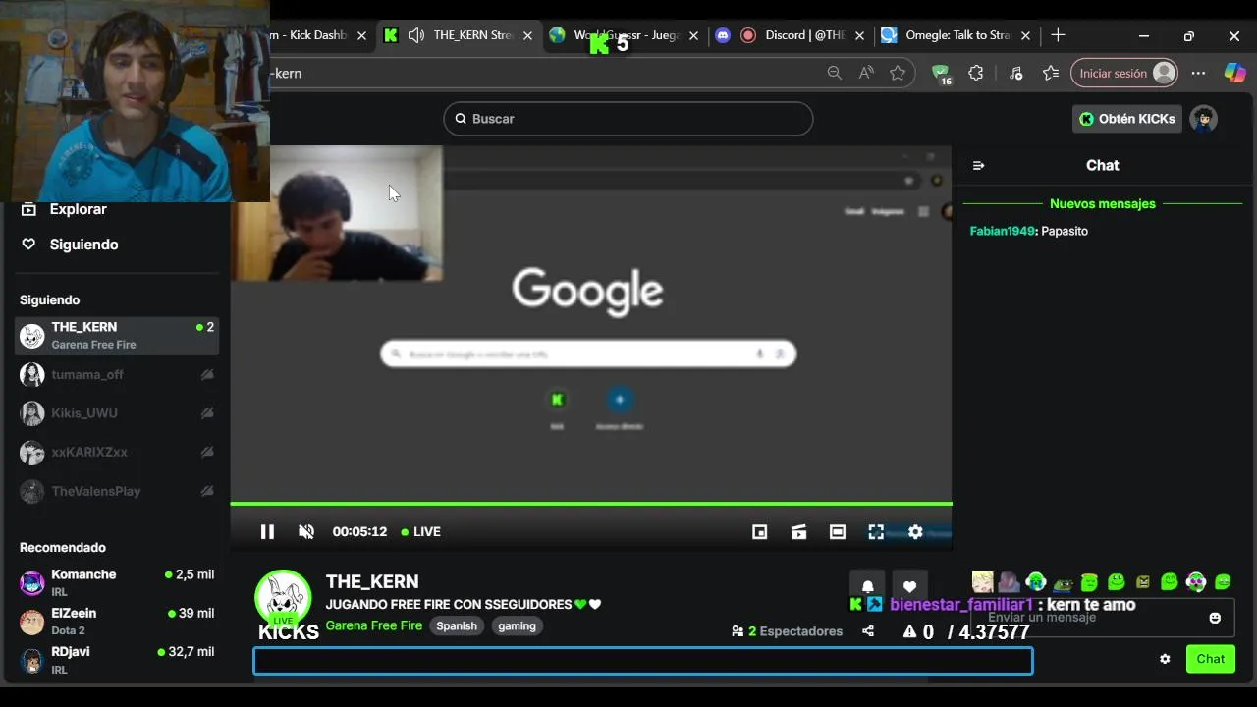
Task: Click the Obtén KICKs button
Action: (1127, 119)
